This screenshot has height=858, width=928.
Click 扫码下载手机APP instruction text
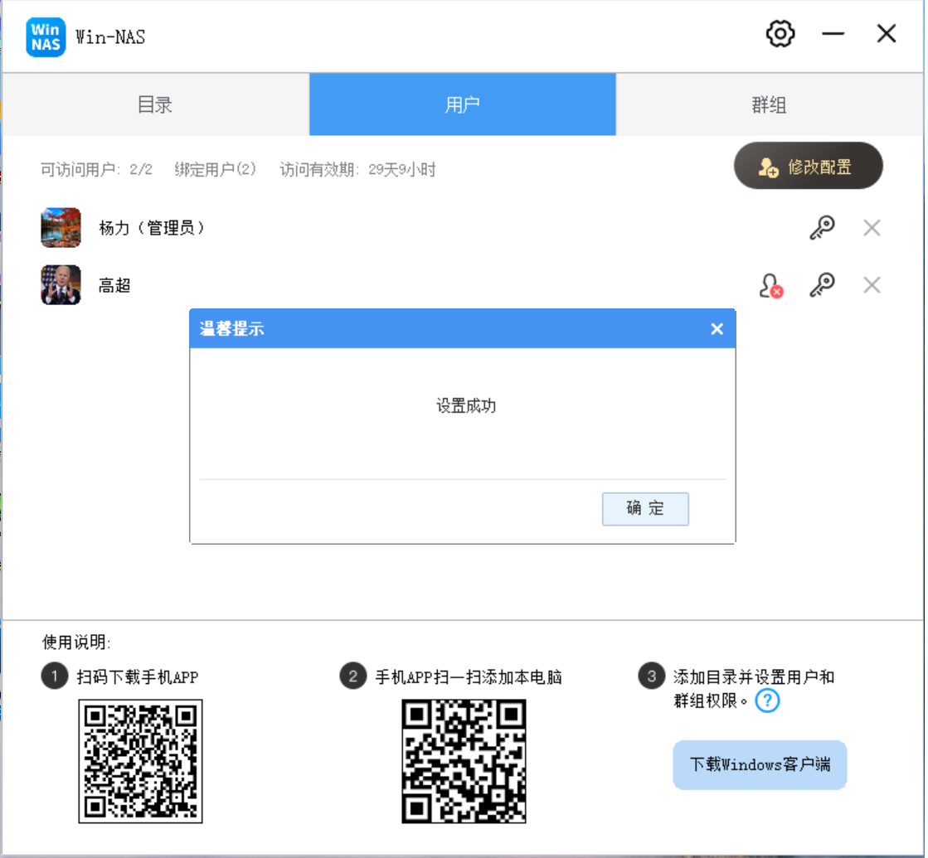coord(138,677)
